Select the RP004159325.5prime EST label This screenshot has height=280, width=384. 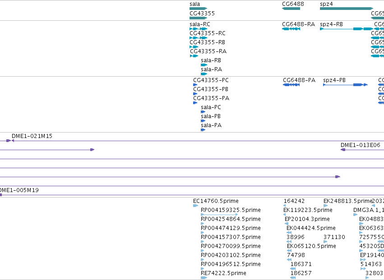coord(231,210)
